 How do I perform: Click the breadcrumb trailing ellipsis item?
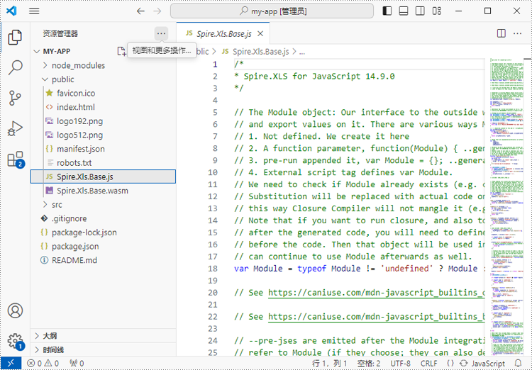click(302, 52)
